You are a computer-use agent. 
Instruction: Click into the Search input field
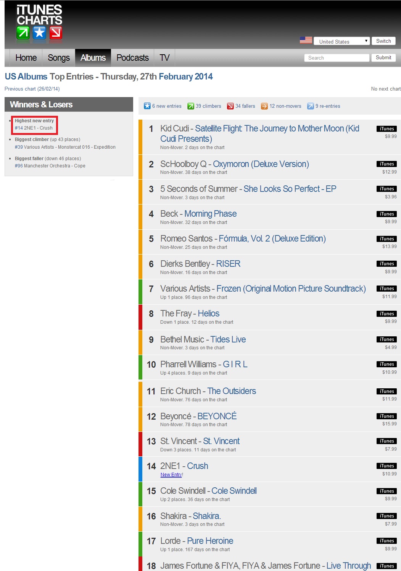(x=337, y=58)
